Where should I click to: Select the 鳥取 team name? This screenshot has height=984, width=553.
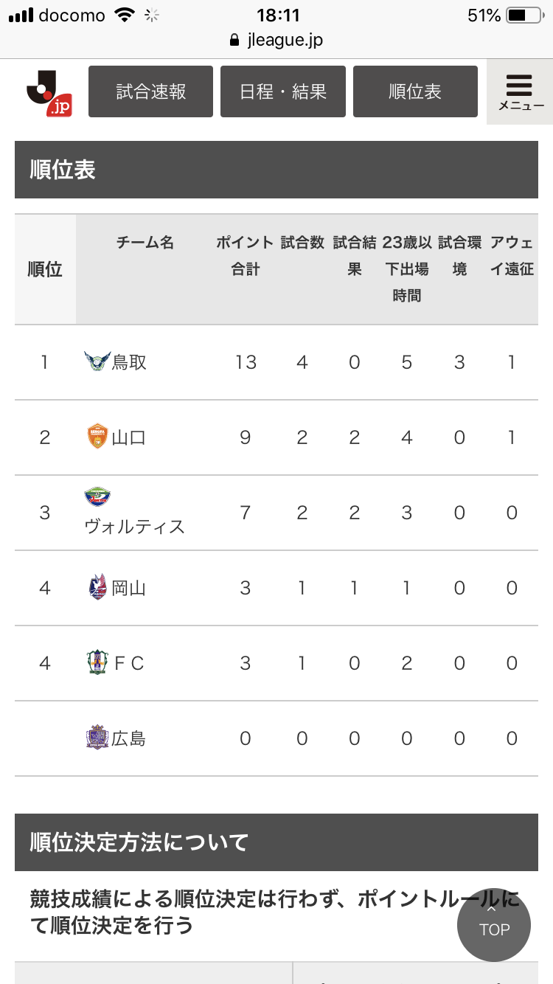point(129,362)
